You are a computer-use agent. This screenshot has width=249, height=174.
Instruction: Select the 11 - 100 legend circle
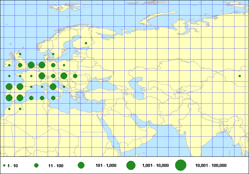click(36, 166)
